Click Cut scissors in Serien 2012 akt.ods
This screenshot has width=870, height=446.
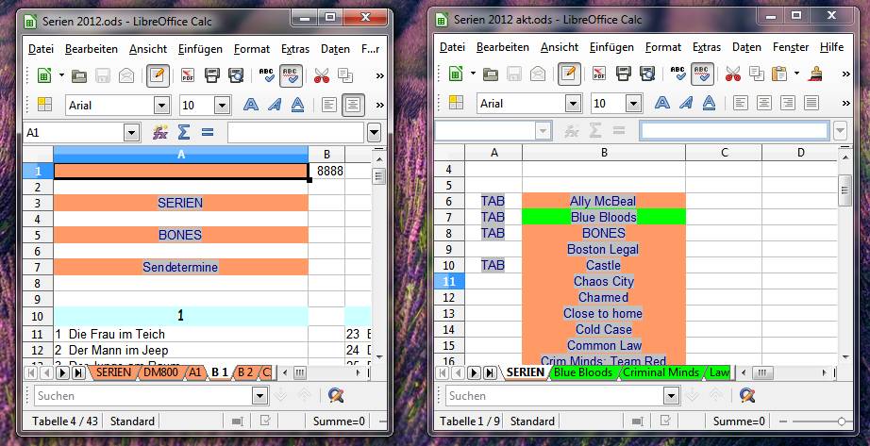tap(732, 74)
